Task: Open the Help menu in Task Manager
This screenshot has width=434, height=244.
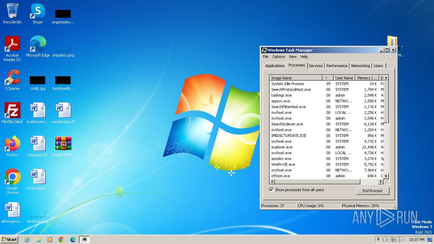Action: tap(304, 57)
